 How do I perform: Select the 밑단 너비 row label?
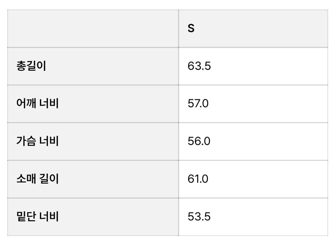pos(38,217)
